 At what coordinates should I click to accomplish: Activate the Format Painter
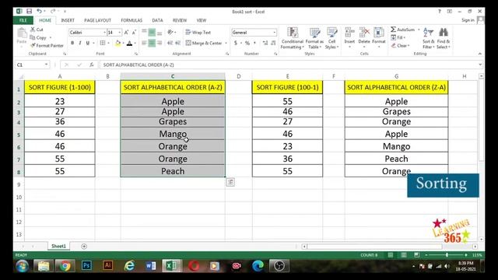[47, 46]
